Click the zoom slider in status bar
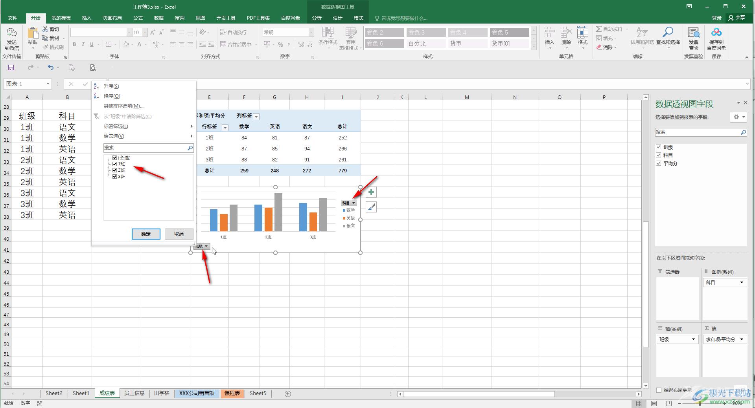The width and height of the screenshot is (755, 408). coord(700,403)
